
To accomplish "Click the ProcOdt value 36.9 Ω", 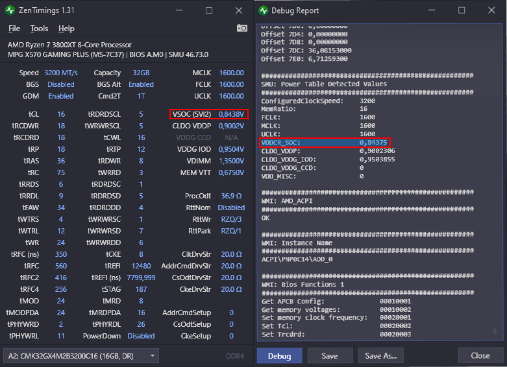I will [231, 196].
